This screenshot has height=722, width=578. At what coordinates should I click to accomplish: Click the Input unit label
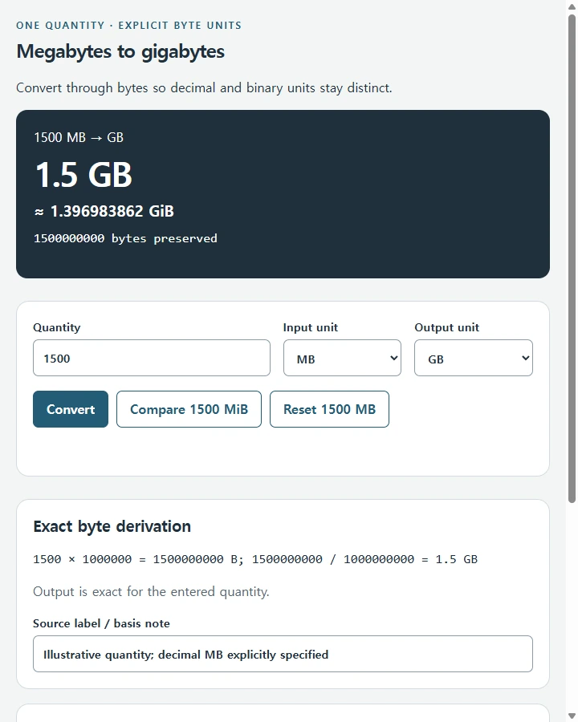point(311,327)
